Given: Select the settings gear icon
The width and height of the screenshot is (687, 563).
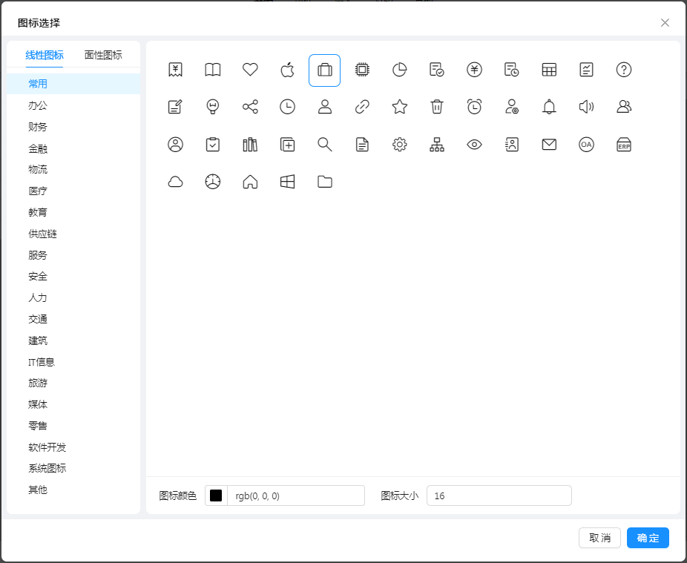Looking at the screenshot, I should [400, 145].
